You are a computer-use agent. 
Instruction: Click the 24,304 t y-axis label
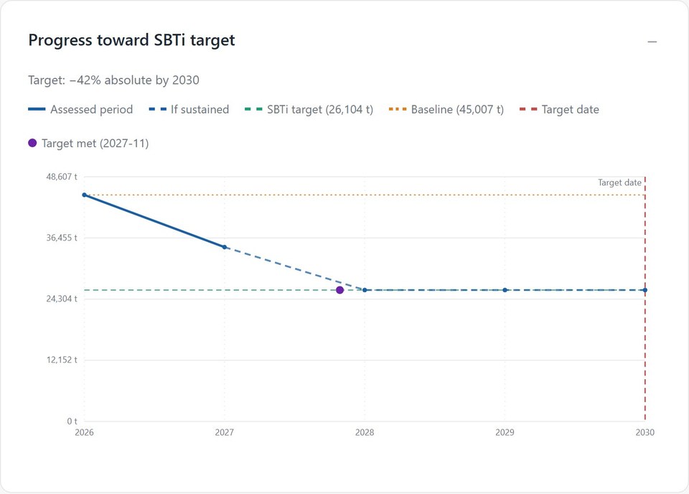[62, 299]
